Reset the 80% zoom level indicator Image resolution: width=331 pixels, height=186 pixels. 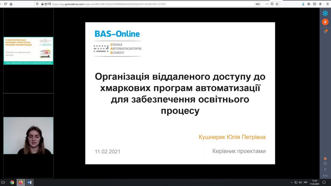tap(258, 4)
